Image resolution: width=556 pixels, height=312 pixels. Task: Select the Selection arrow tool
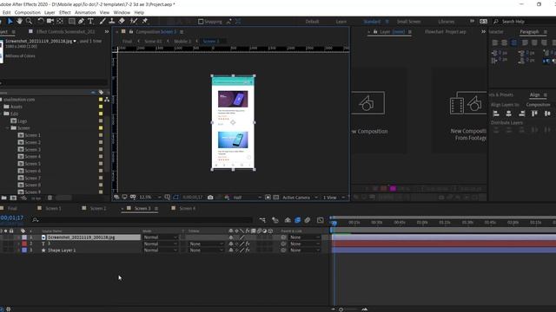point(10,21)
